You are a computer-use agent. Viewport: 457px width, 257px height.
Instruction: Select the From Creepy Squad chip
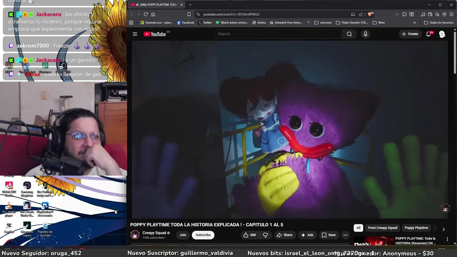click(x=382, y=228)
